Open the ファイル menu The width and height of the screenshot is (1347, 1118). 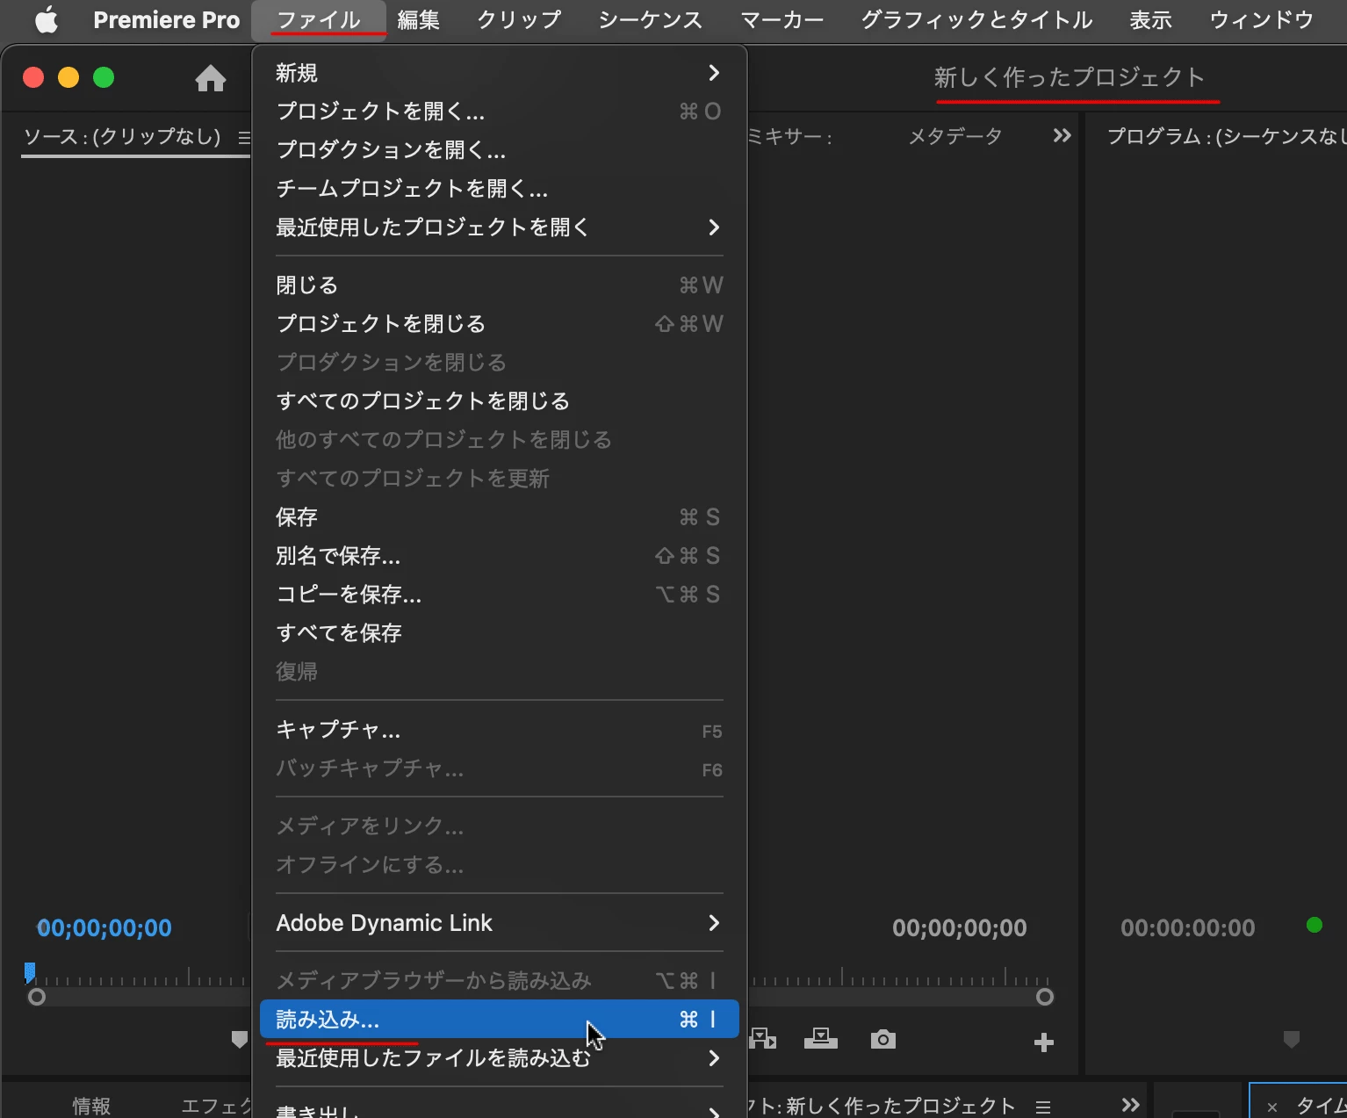coord(319,19)
